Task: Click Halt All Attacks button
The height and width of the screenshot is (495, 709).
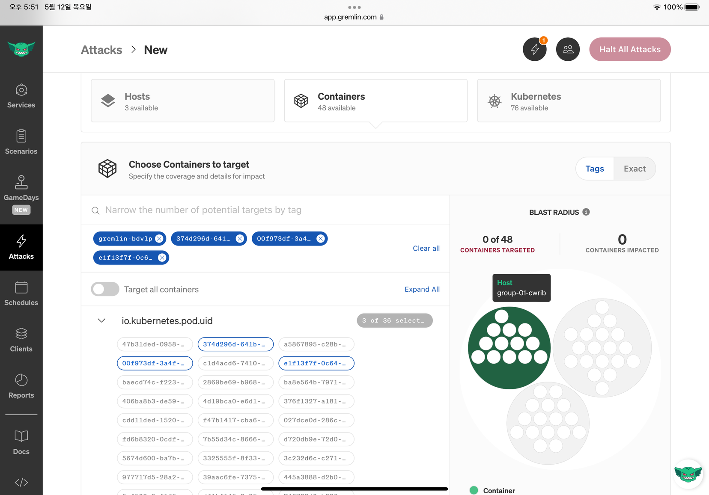Action: pyautogui.click(x=630, y=49)
